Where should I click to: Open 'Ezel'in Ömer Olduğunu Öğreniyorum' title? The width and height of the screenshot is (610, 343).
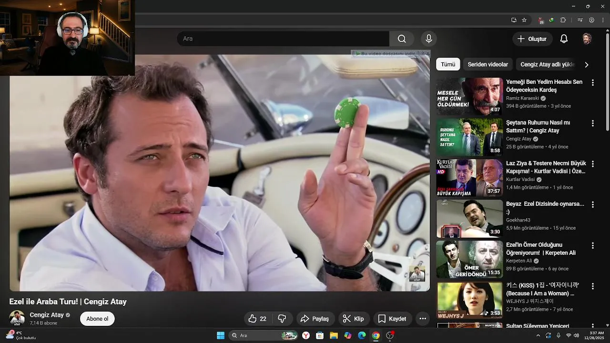(541, 249)
